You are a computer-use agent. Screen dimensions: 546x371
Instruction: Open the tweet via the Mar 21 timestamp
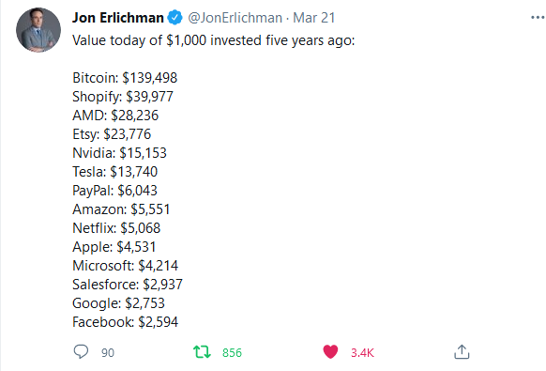tap(313, 18)
